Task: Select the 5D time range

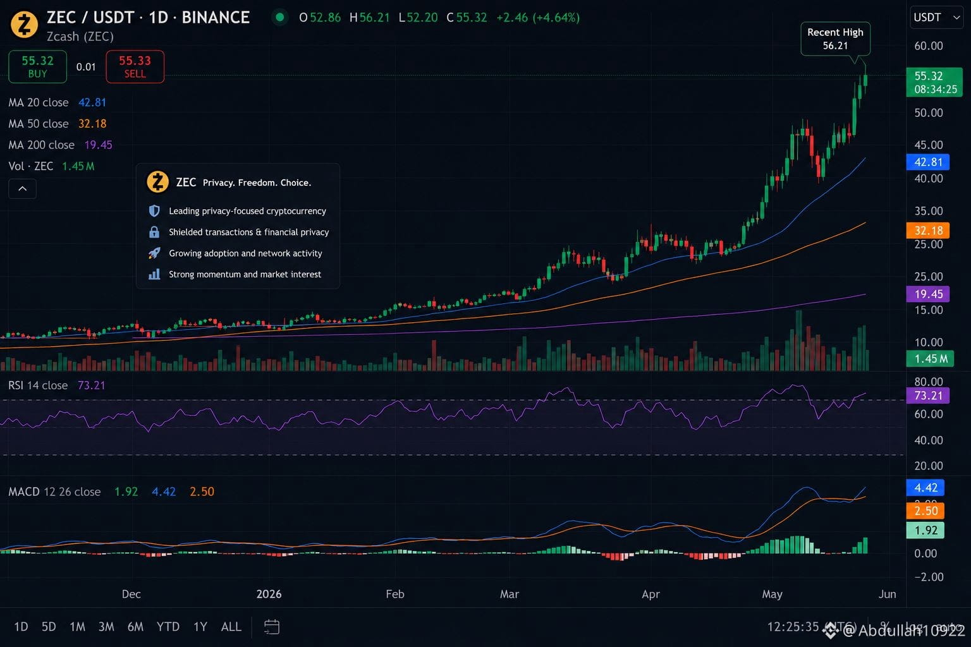Action: coord(49,627)
